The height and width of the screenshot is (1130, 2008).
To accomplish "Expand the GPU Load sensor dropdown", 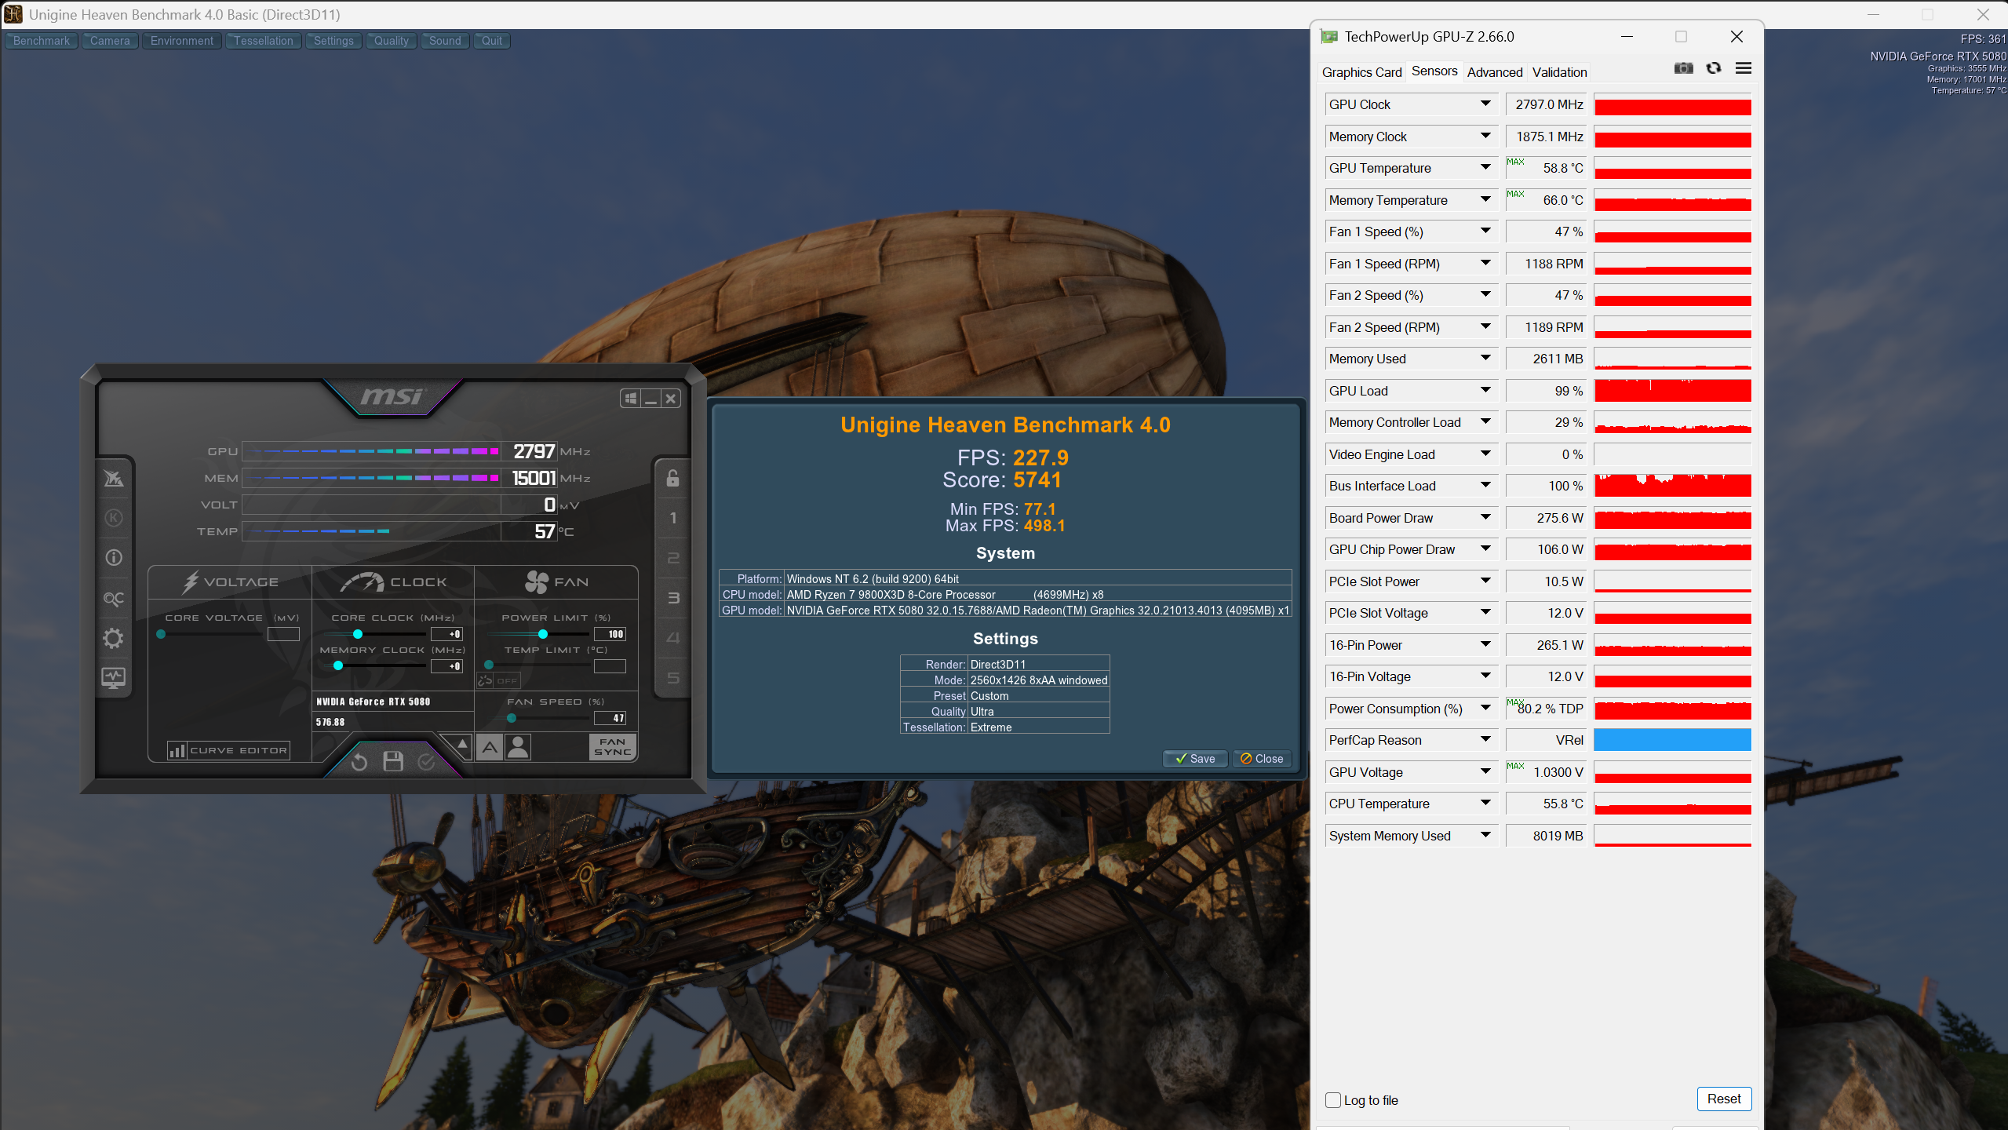I will coord(1485,390).
